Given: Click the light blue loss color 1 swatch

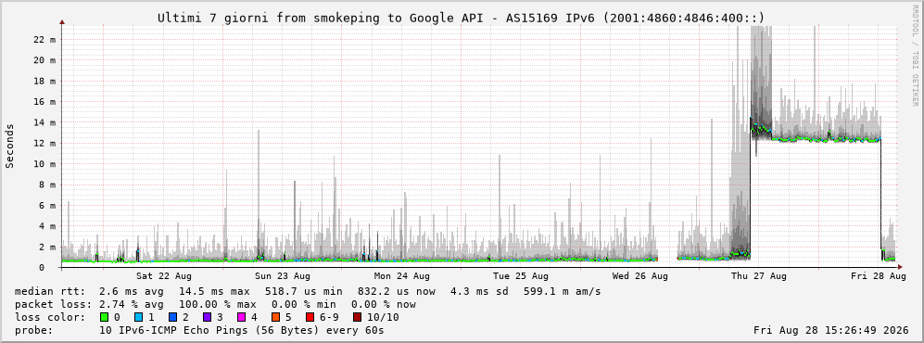Looking at the screenshot, I should click(138, 317).
